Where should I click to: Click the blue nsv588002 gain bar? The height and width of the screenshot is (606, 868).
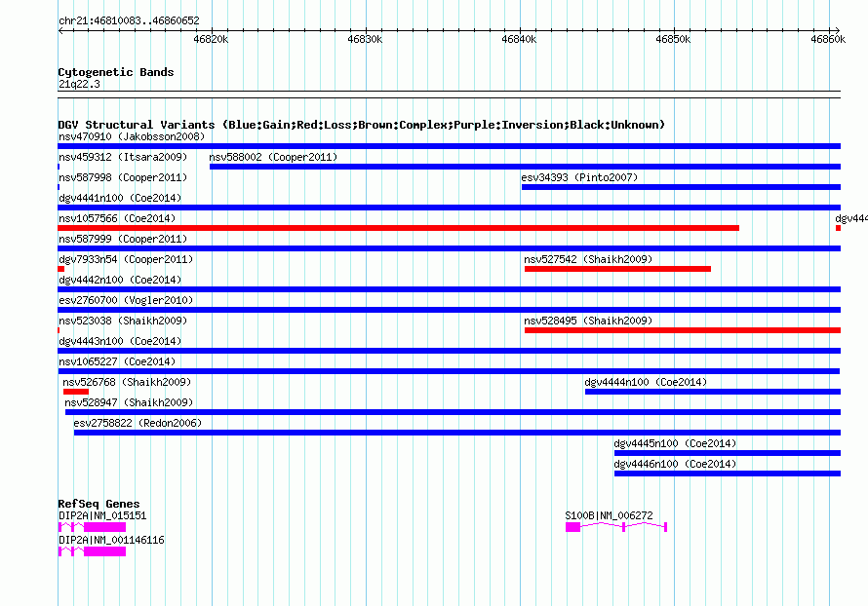click(x=526, y=167)
